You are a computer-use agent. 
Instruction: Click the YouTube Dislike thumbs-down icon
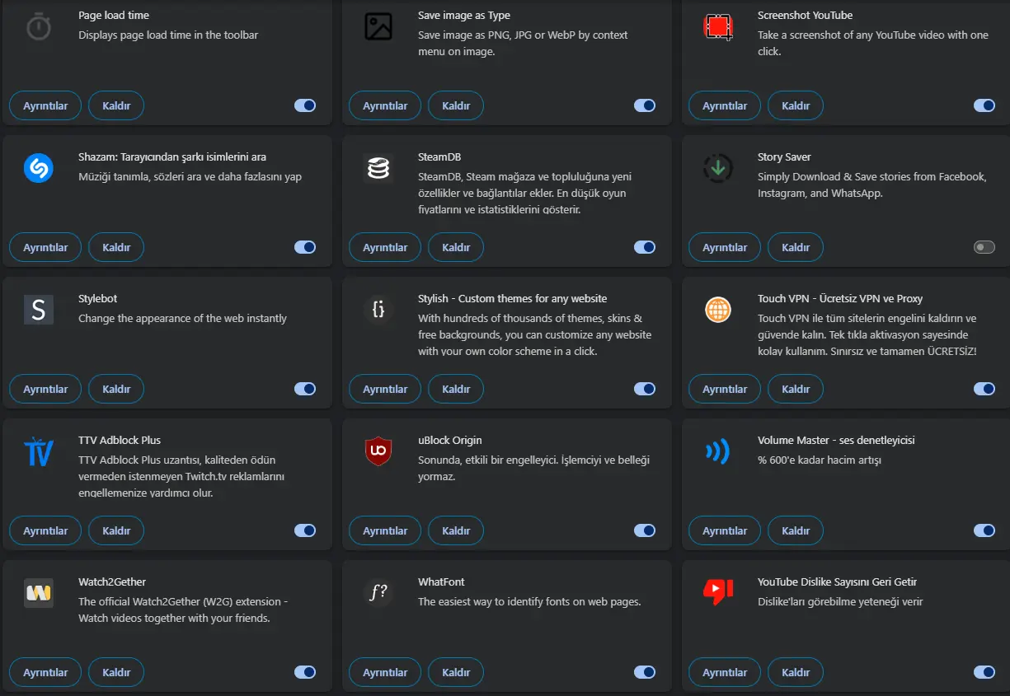pos(718,591)
